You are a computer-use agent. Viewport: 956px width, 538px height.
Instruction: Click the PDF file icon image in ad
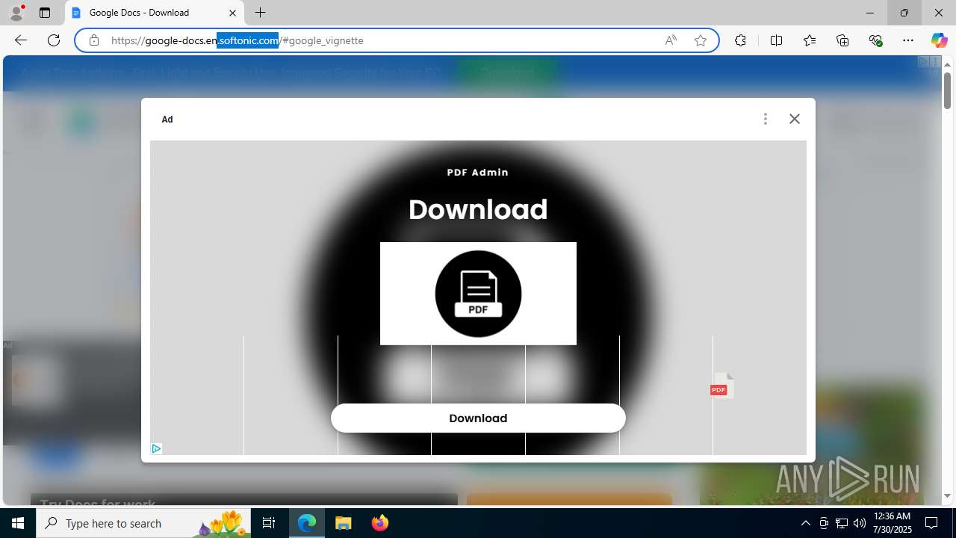[478, 294]
